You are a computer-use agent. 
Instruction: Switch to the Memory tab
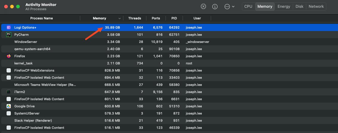coord(265,7)
